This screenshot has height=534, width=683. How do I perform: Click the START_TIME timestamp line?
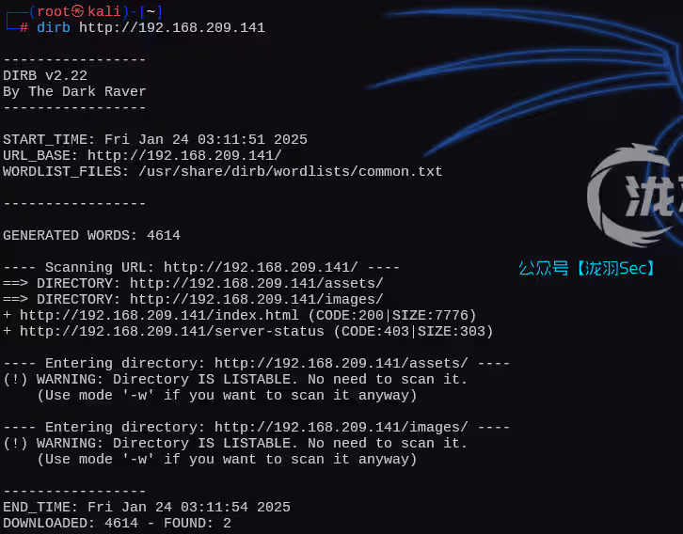[155, 139]
